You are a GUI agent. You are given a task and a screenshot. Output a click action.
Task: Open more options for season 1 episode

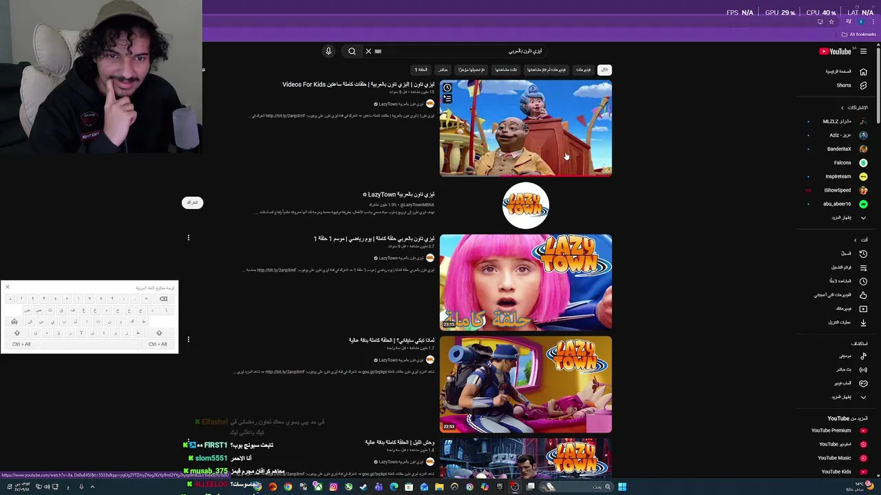188,238
